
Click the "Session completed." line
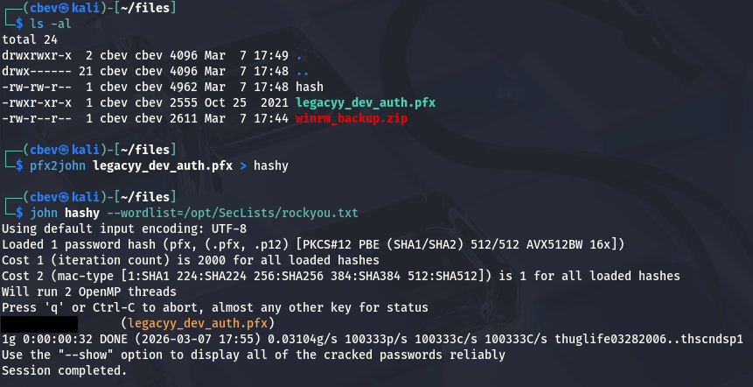click(x=64, y=370)
